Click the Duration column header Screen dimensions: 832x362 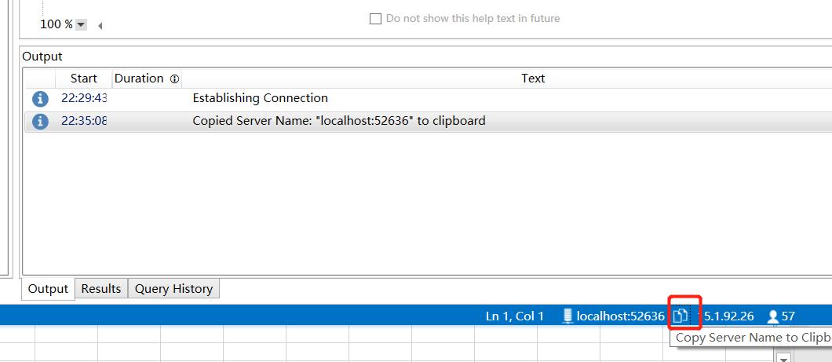click(139, 79)
